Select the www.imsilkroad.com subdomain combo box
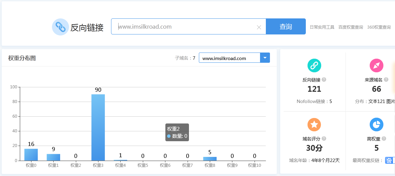 point(229,58)
